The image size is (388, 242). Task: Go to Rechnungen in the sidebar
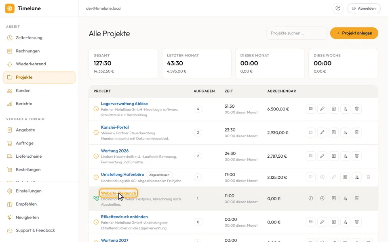point(39,51)
